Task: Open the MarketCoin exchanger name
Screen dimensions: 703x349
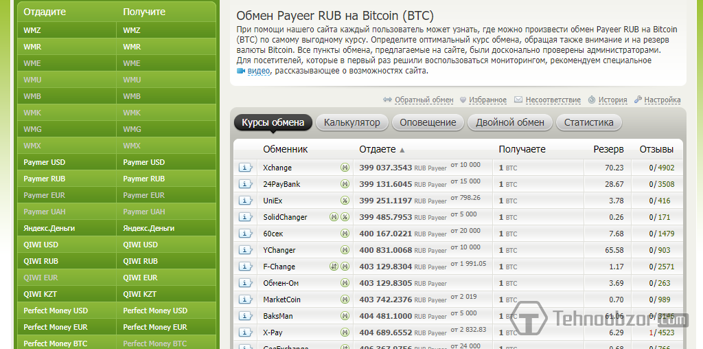Action: [281, 300]
